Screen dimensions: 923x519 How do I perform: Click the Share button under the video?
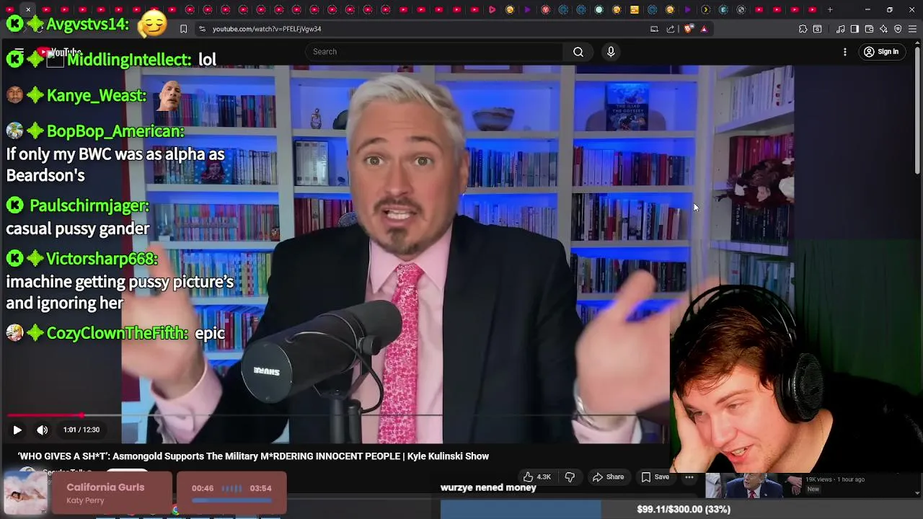click(x=608, y=476)
